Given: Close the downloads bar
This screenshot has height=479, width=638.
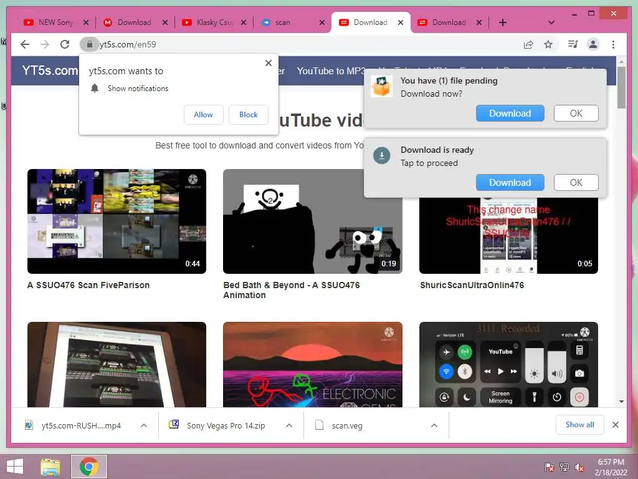Looking at the screenshot, I should [x=616, y=425].
